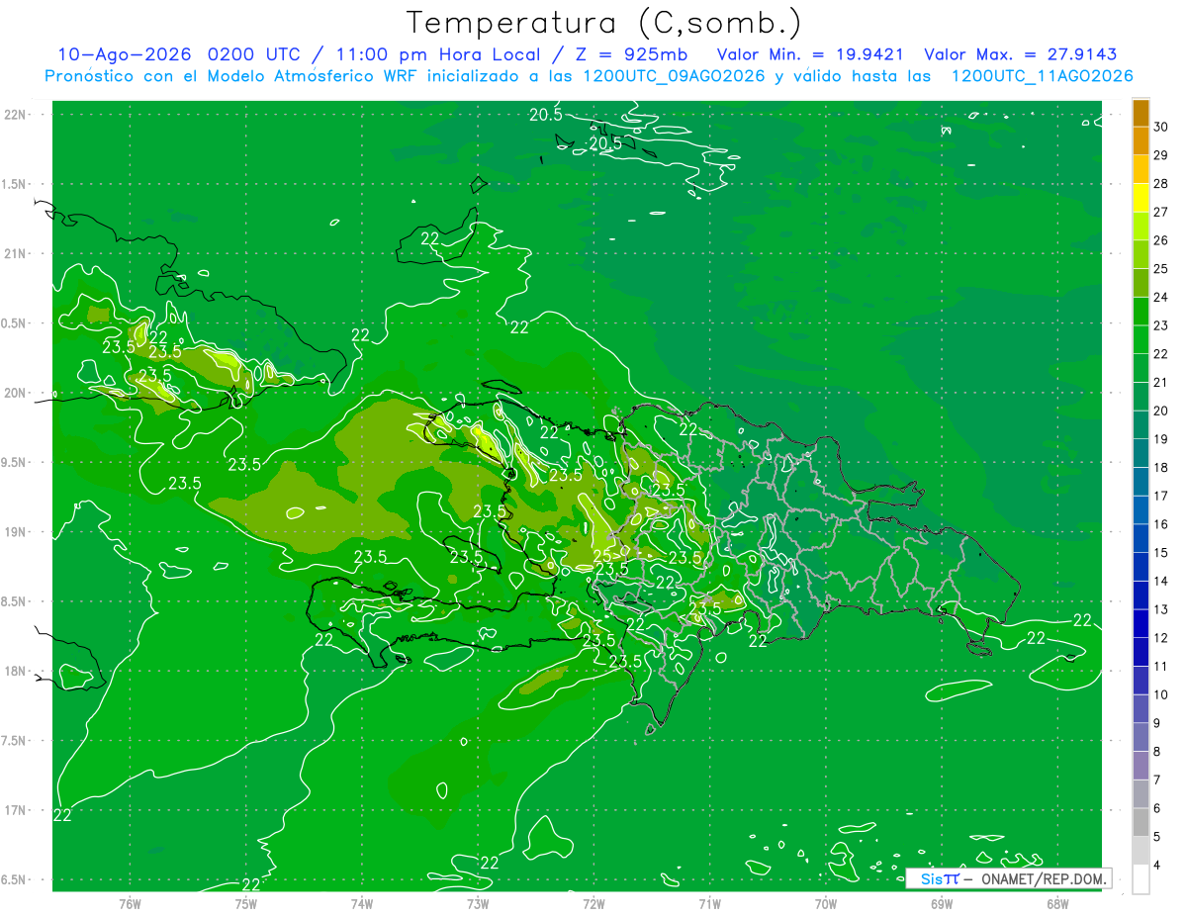Screen dimensions: 1187x917
Task: Click the 'Valor Max. = 27.9143' readout
Action: (x=1020, y=54)
